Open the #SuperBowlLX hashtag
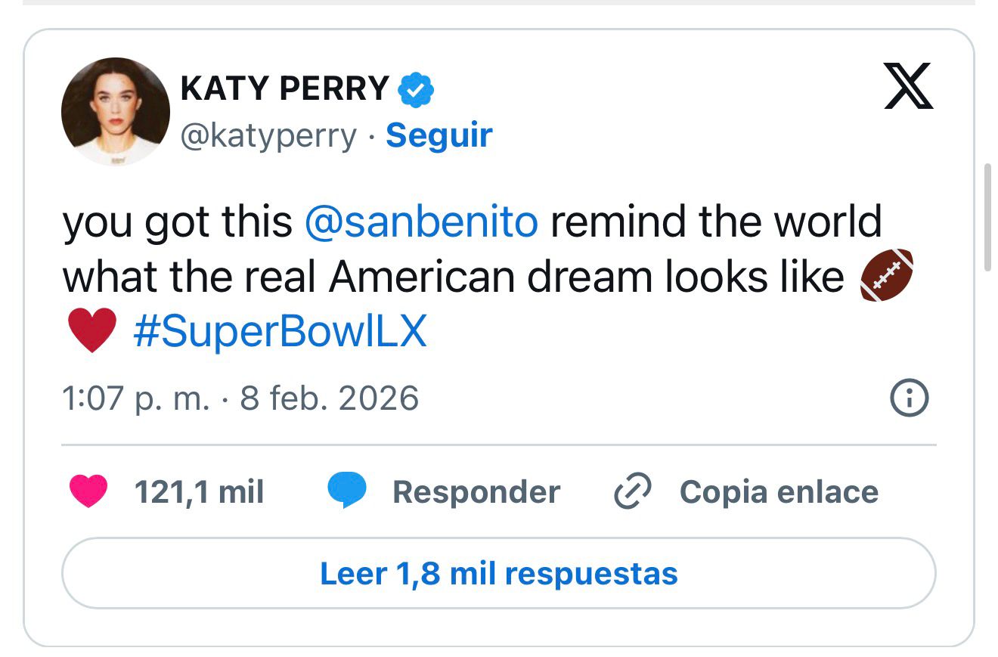The height and width of the screenshot is (657, 998). tap(280, 331)
